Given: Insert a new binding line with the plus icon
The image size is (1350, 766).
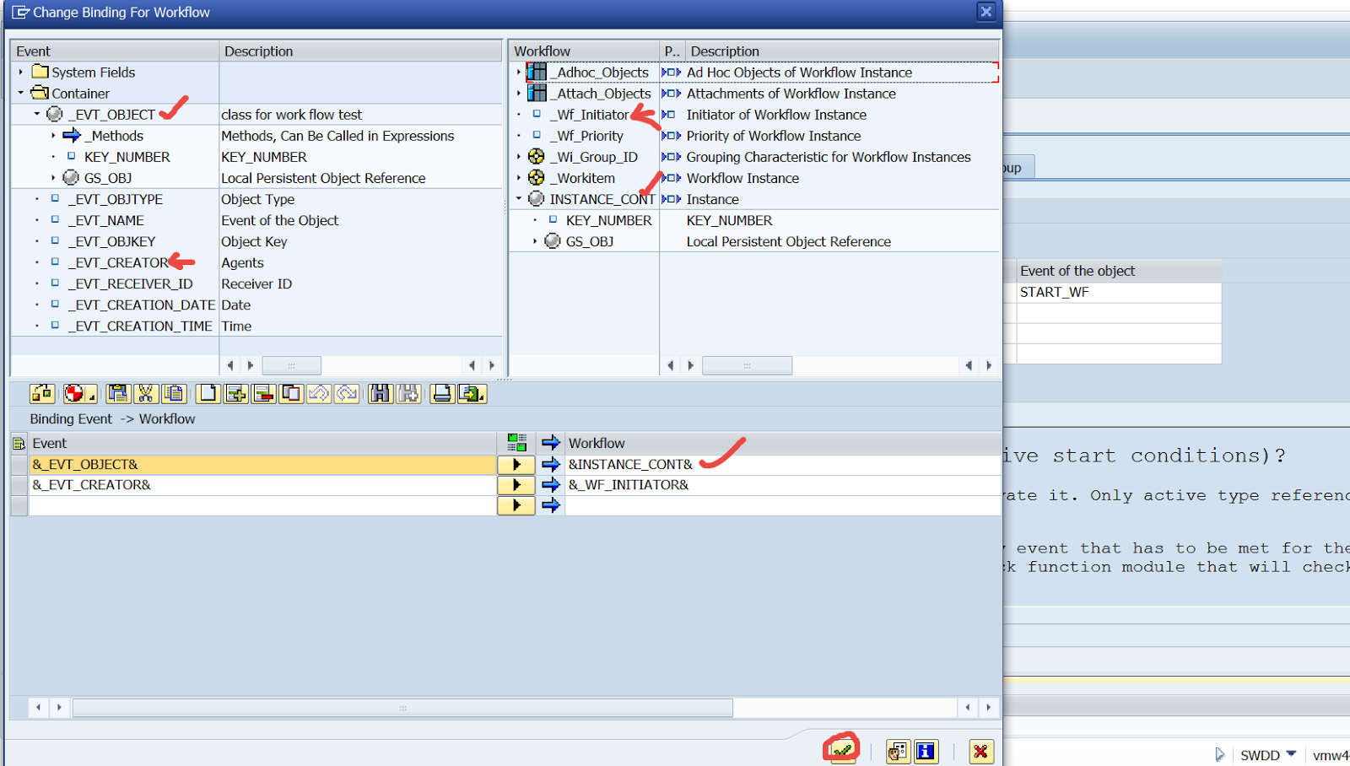Looking at the screenshot, I should (235, 393).
